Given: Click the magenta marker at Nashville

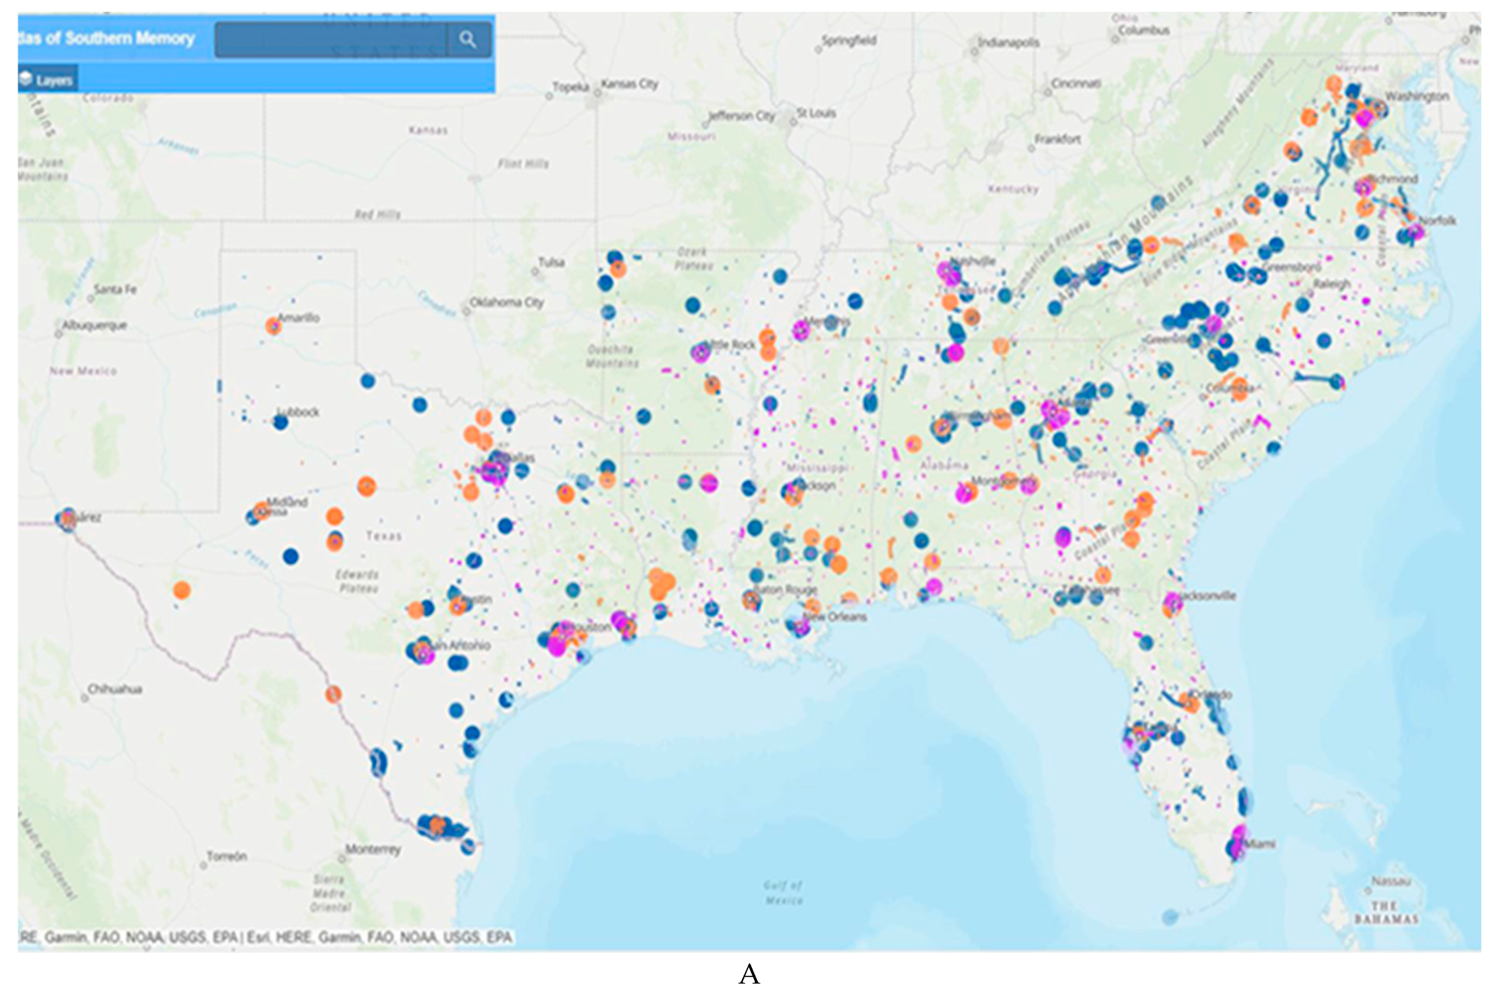Looking at the screenshot, I should click(x=948, y=272).
